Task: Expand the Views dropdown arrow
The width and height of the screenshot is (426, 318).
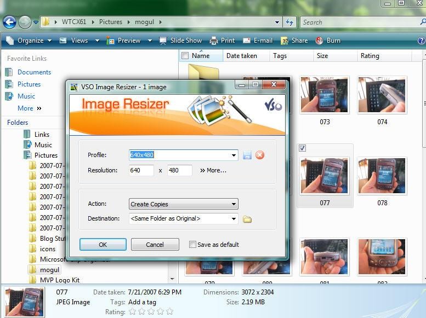Action: tap(97, 41)
